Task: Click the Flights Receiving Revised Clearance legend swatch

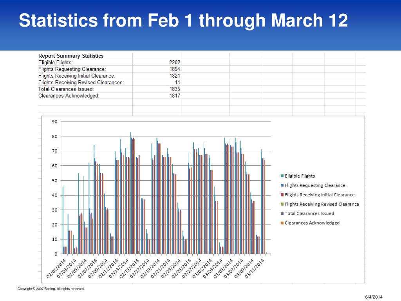Action: (282, 204)
